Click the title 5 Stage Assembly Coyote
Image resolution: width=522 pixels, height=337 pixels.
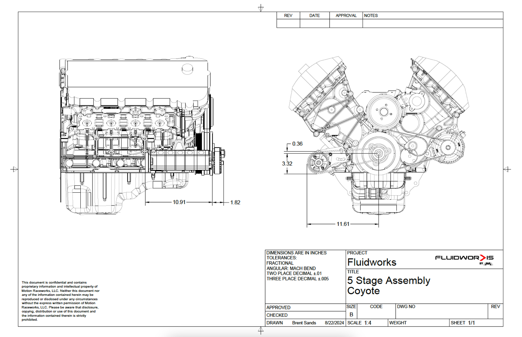pos(389,286)
